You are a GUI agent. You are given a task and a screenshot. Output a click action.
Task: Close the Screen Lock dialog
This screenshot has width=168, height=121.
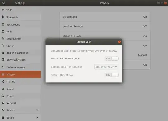coord(119,42)
